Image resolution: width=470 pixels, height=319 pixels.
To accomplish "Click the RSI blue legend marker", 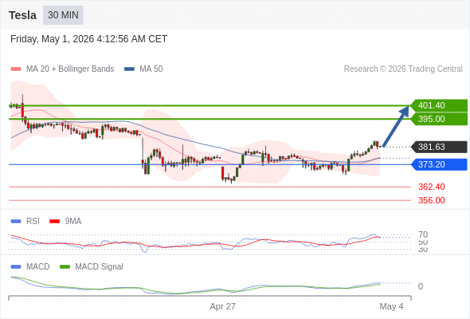I will 16,222.
